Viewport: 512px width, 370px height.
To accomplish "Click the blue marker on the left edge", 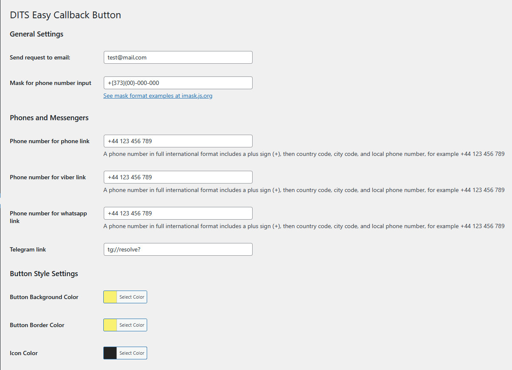I will (1, 195).
